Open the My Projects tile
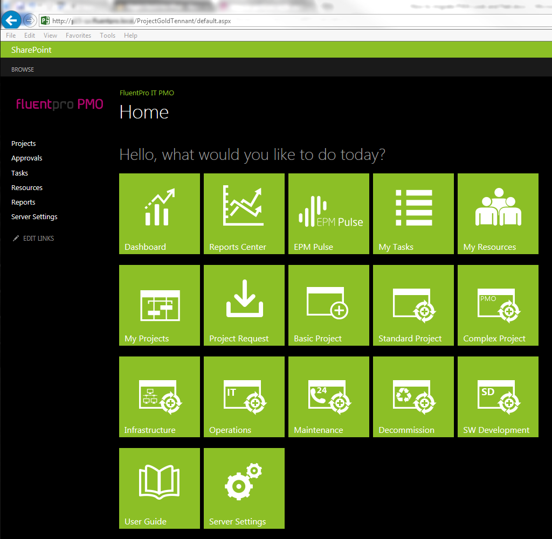Screen dimensions: 552x539 pos(160,305)
